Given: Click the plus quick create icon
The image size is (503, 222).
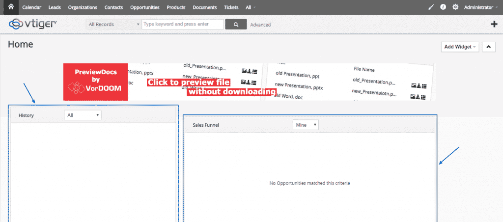Looking at the screenshot, I should [x=494, y=24].
